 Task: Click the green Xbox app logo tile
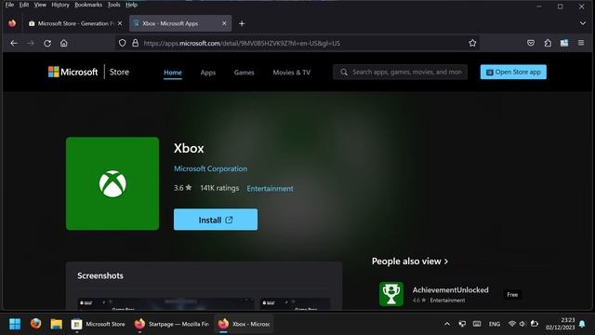tap(112, 183)
